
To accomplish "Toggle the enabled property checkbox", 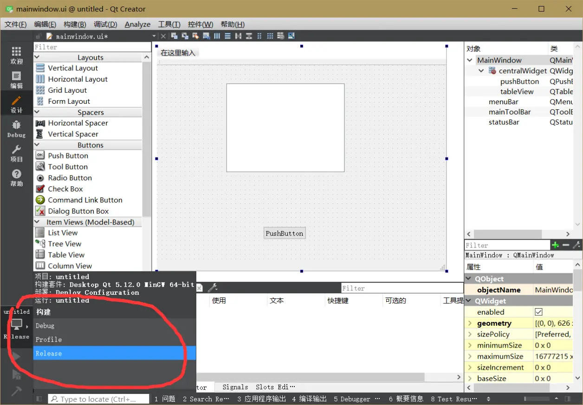I will pos(538,312).
